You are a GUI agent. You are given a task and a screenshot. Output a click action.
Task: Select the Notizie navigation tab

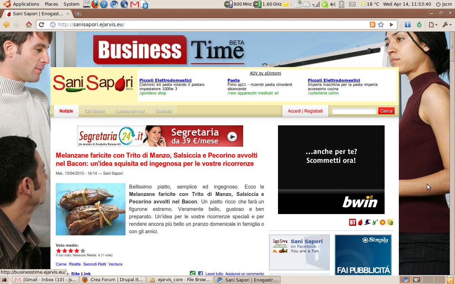66,111
